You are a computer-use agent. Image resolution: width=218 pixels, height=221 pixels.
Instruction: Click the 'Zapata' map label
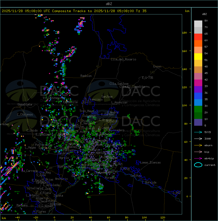point(58,196)
